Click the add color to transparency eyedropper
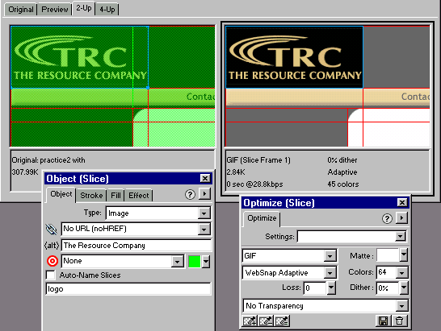This screenshot has width=441, height=331. tap(250, 321)
